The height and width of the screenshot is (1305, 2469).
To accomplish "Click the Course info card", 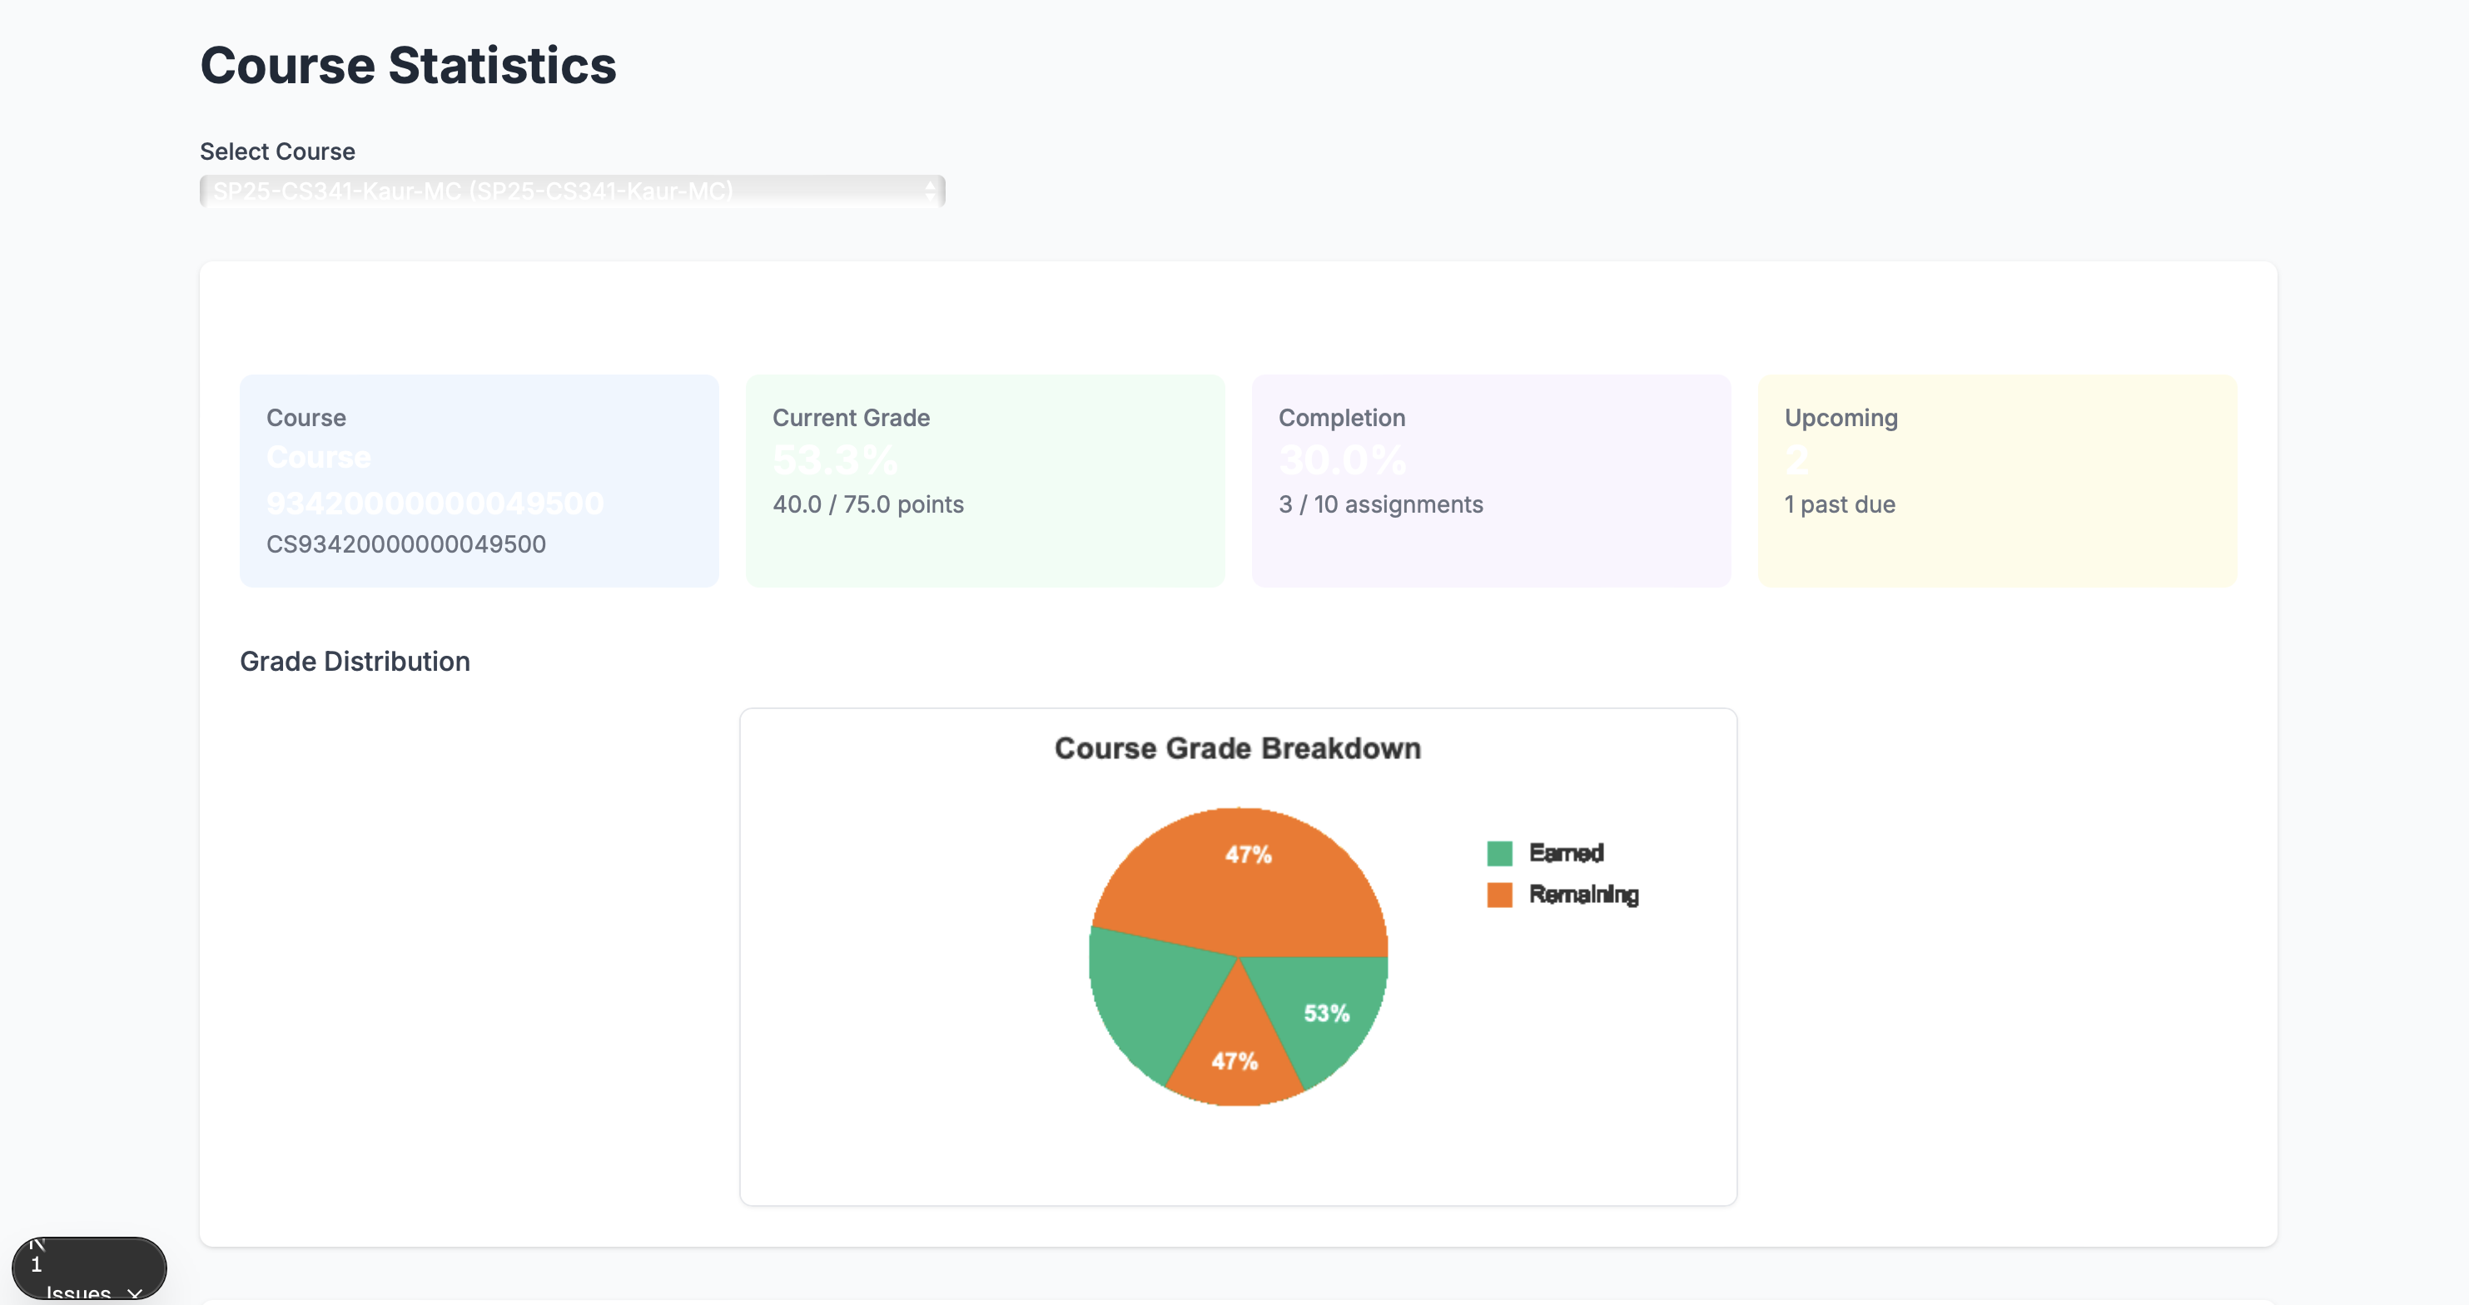I will coord(479,480).
